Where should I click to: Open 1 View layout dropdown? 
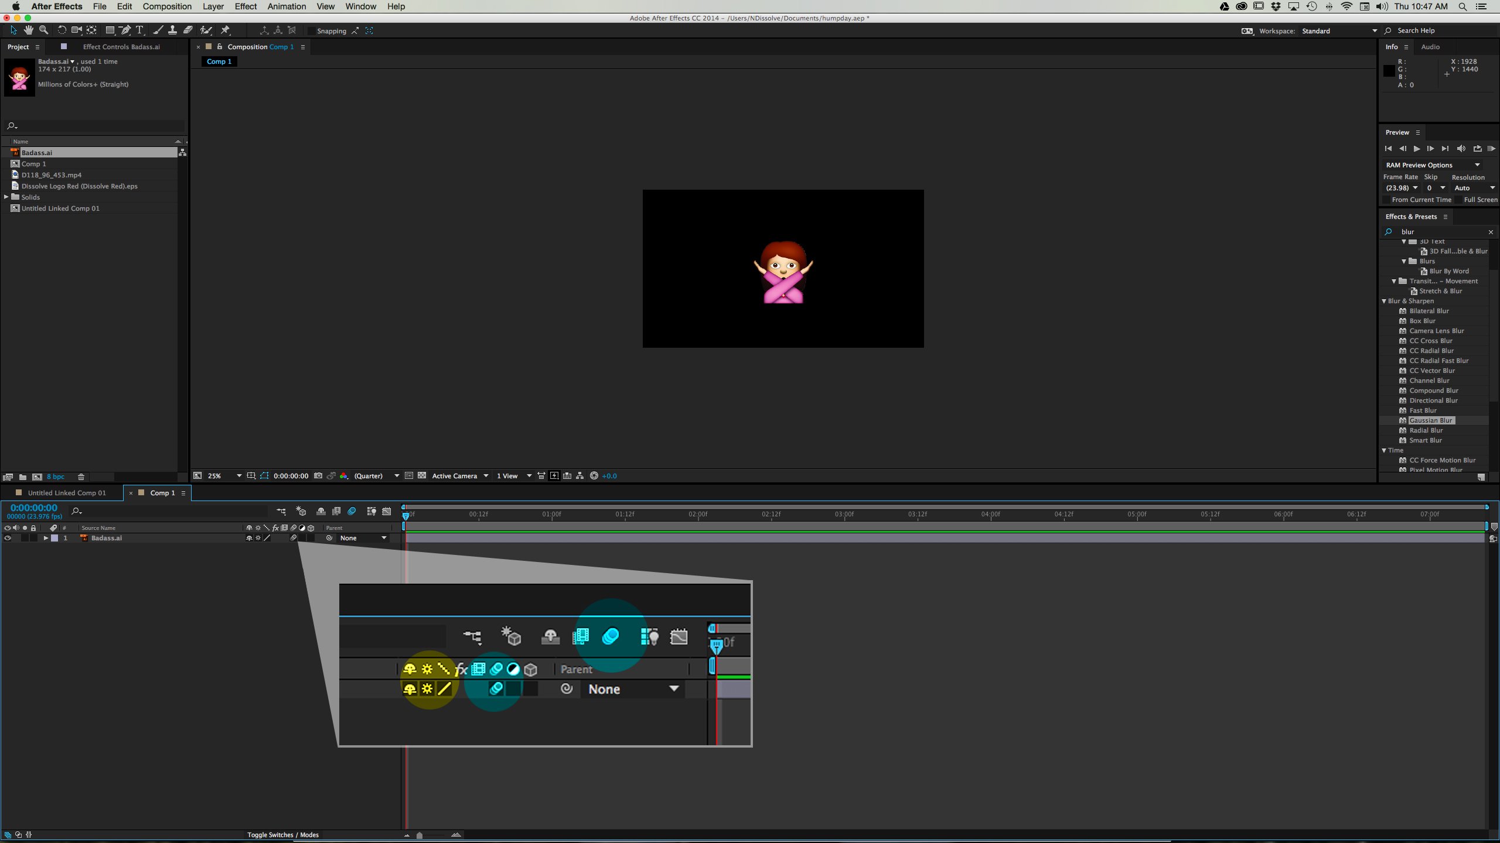tap(514, 476)
